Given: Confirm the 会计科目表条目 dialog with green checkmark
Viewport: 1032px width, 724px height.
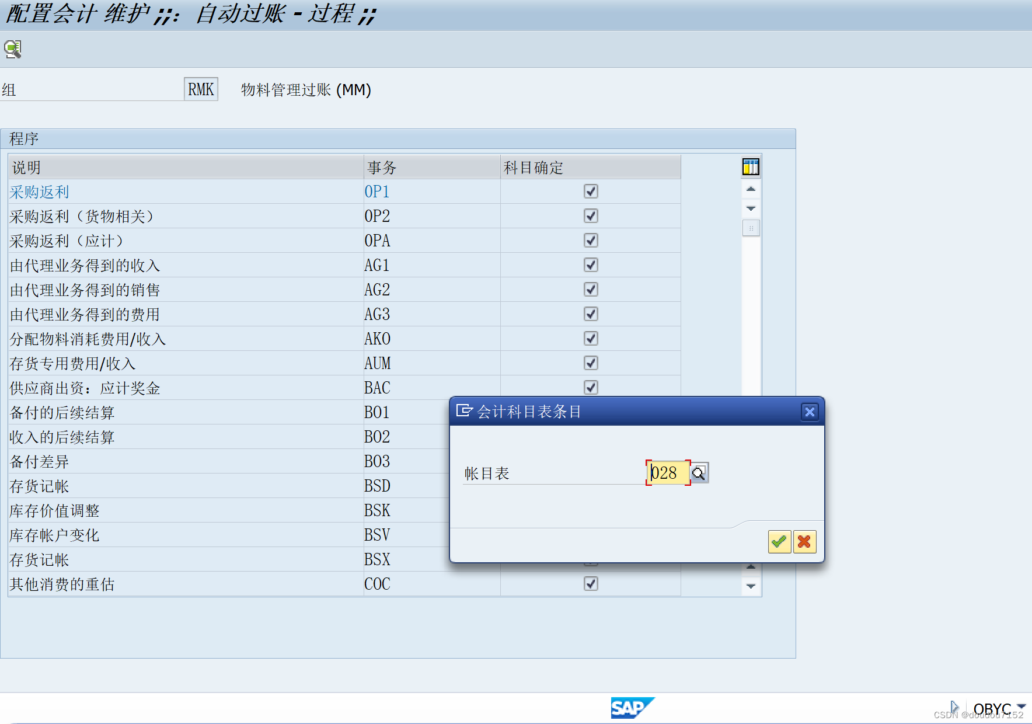Looking at the screenshot, I should click(x=779, y=542).
